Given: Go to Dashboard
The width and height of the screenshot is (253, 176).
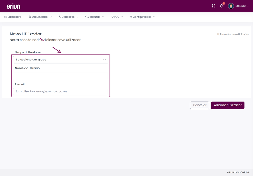Looking at the screenshot, I should [x=13, y=17].
